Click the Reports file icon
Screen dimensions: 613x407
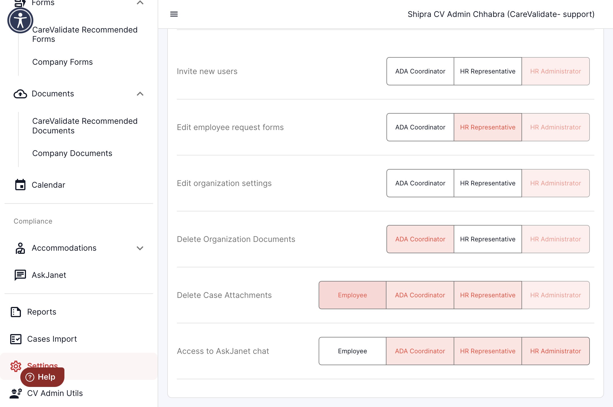(16, 312)
